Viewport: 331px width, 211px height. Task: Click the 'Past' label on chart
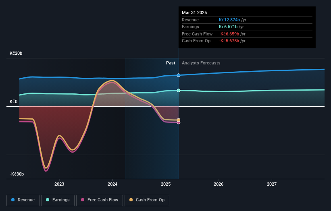(x=171, y=63)
